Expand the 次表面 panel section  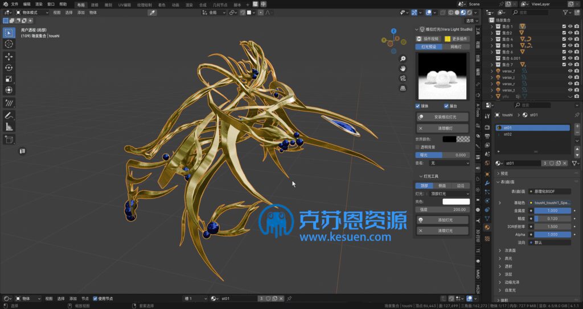click(x=500, y=250)
